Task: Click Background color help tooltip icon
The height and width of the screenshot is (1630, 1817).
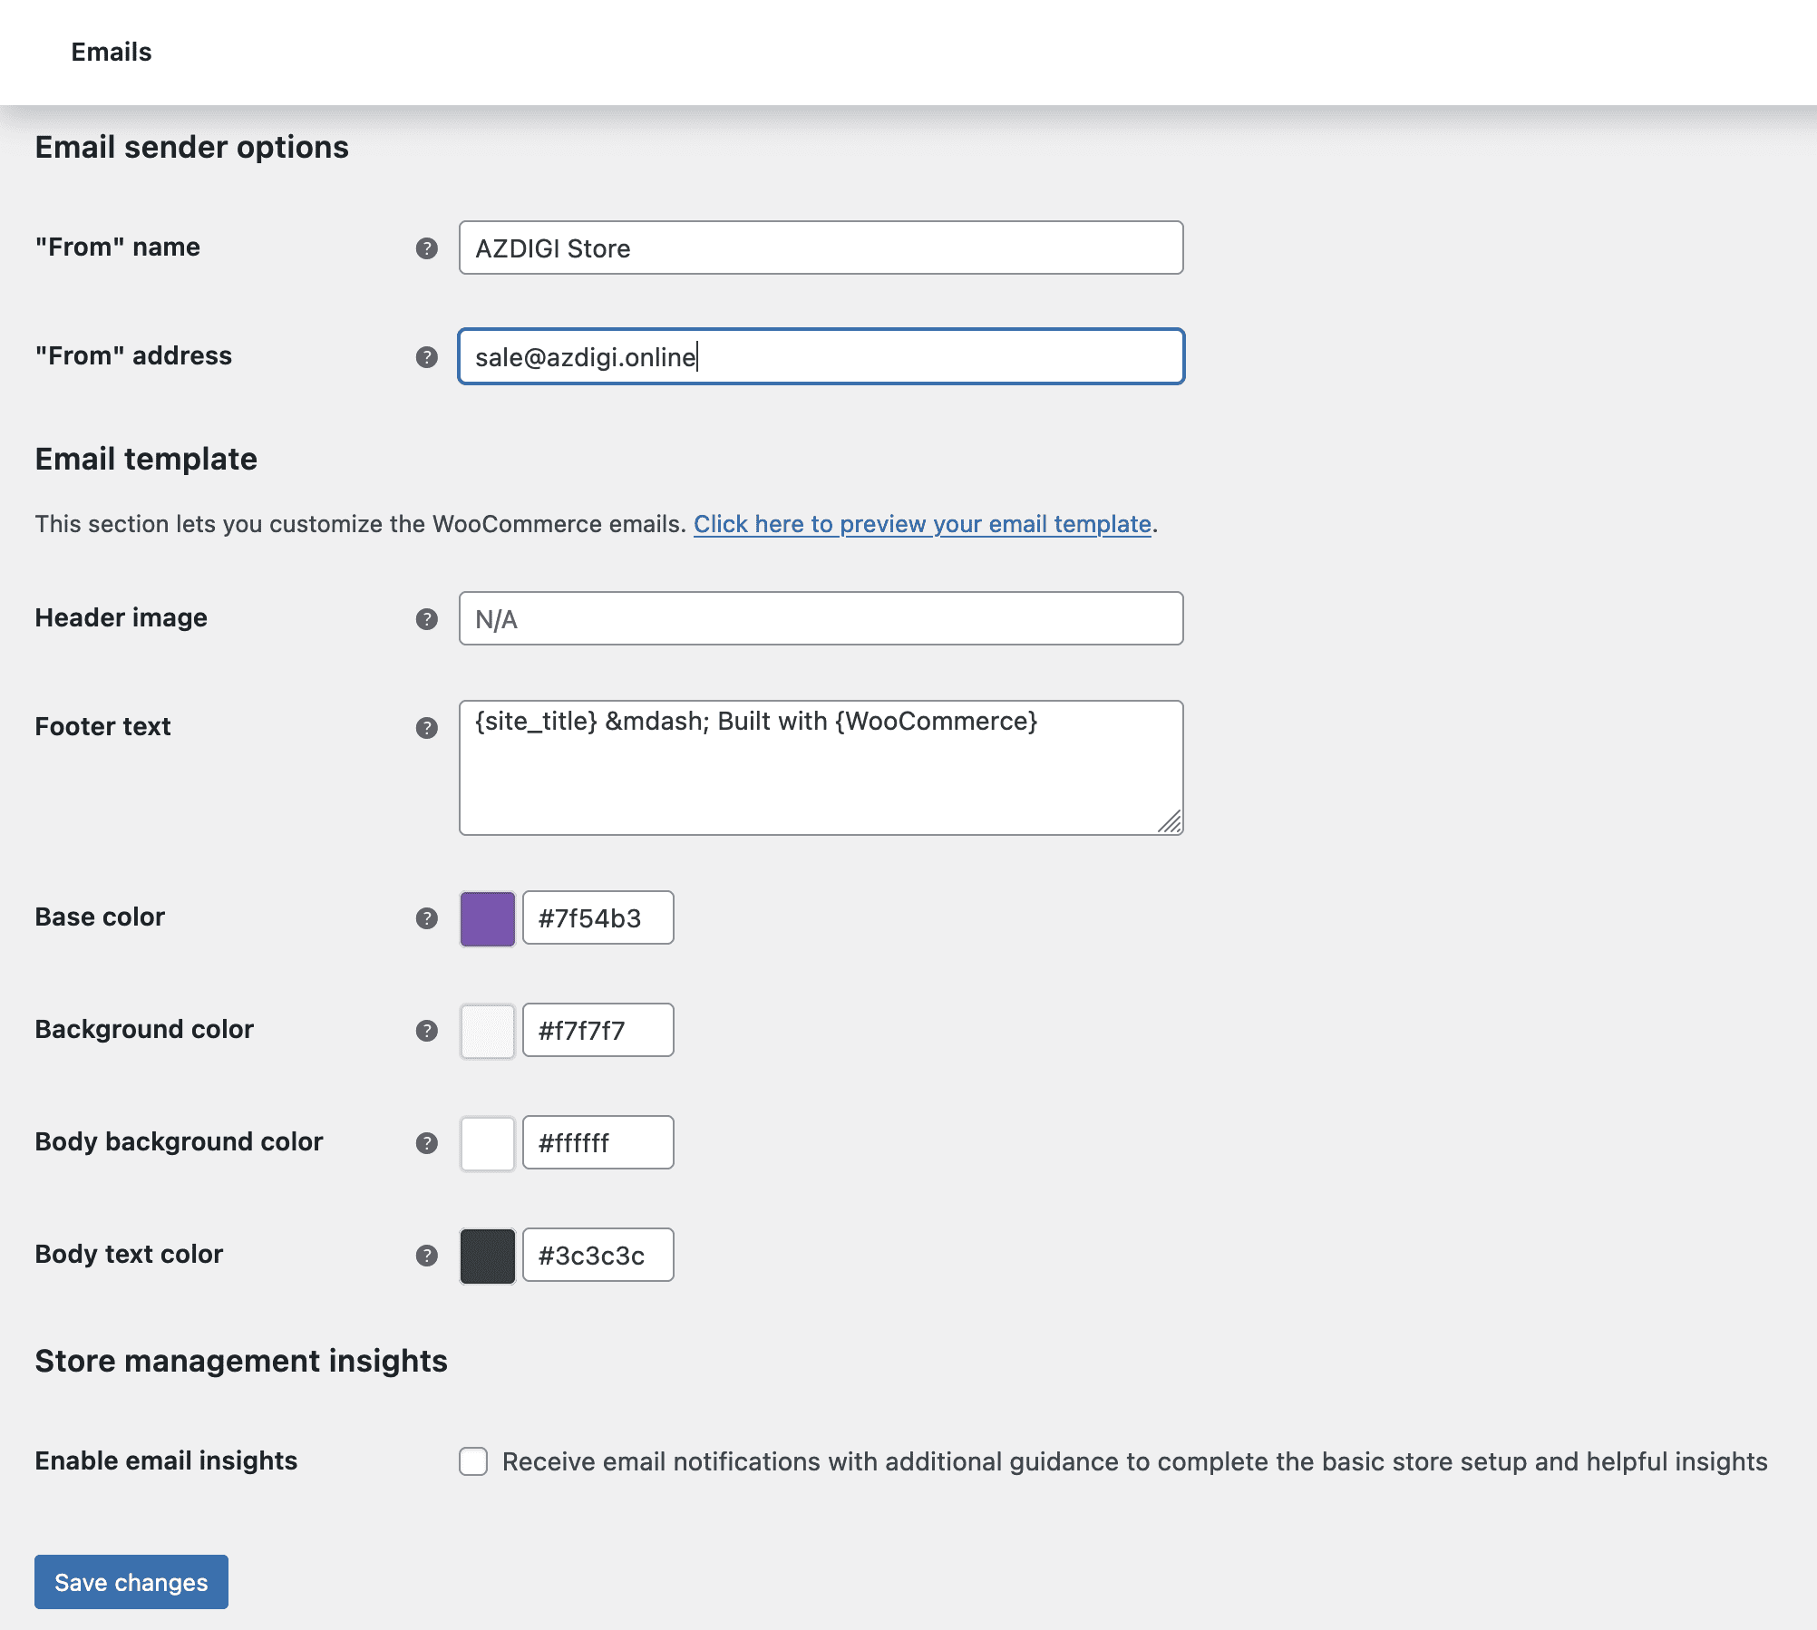Action: tap(426, 1031)
